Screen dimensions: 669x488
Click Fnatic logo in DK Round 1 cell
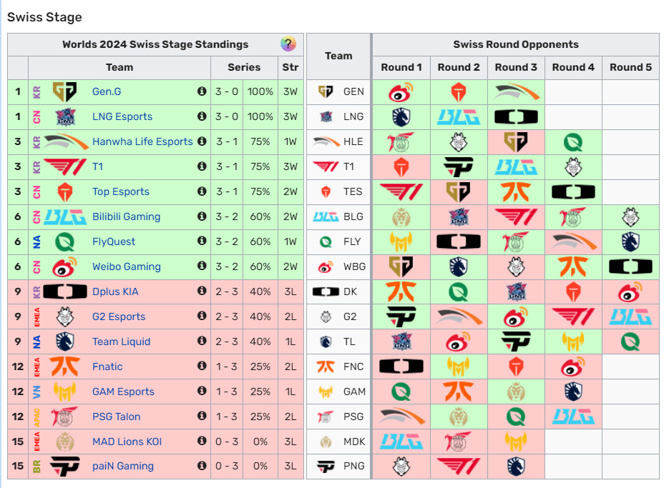[401, 292]
